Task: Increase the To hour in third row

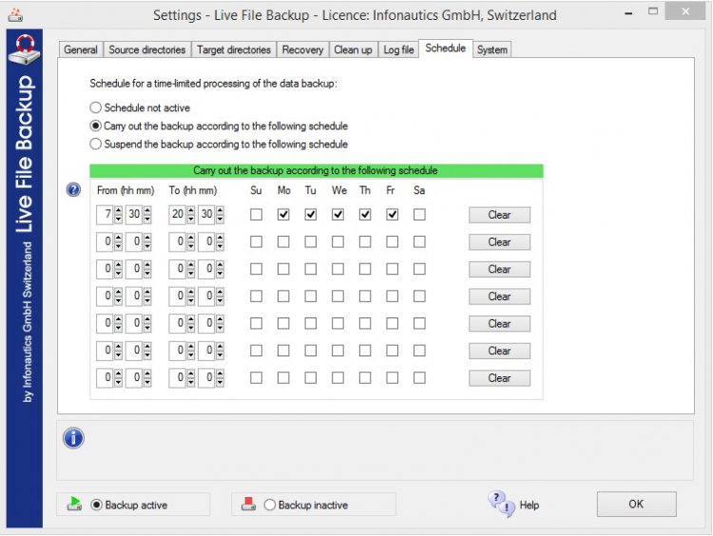Action: coord(191,265)
